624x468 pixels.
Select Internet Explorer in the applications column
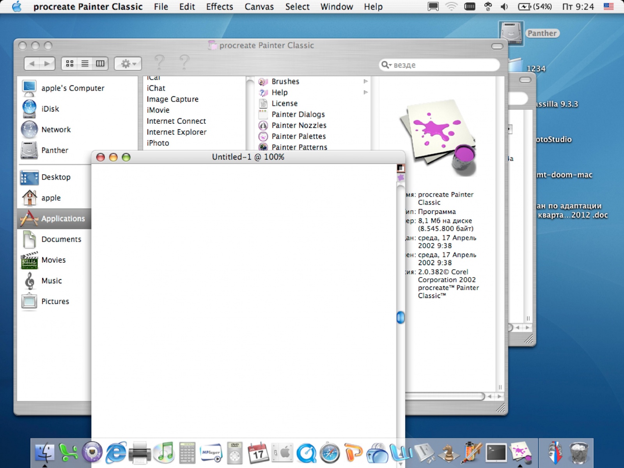tap(177, 132)
